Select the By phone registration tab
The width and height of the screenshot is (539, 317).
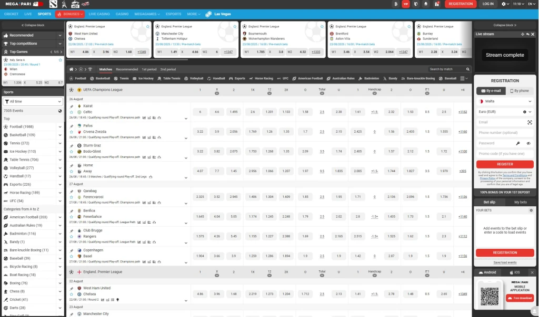(x=520, y=91)
